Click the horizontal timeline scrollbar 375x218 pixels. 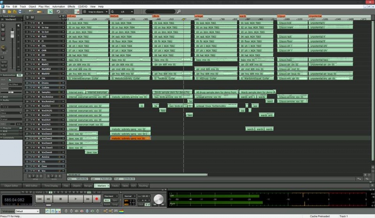coord(137,175)
